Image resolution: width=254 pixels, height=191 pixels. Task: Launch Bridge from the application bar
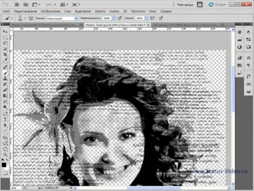click(x=17, y=5)
